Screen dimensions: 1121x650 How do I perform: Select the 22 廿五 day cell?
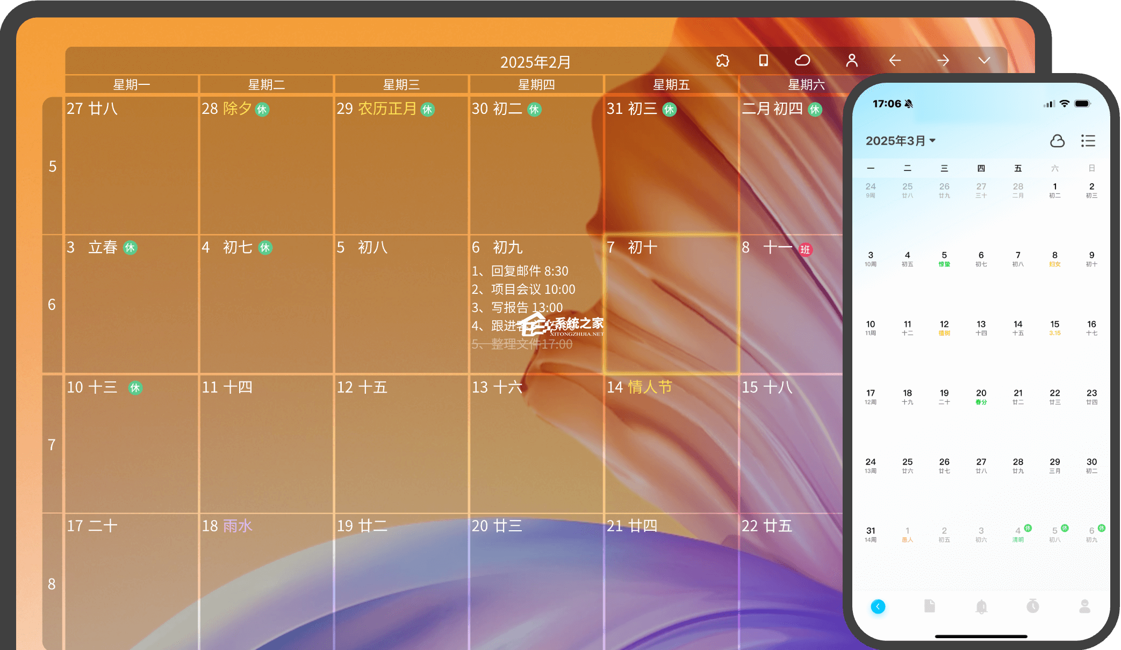pyautogui.click(x=793, y=581)
